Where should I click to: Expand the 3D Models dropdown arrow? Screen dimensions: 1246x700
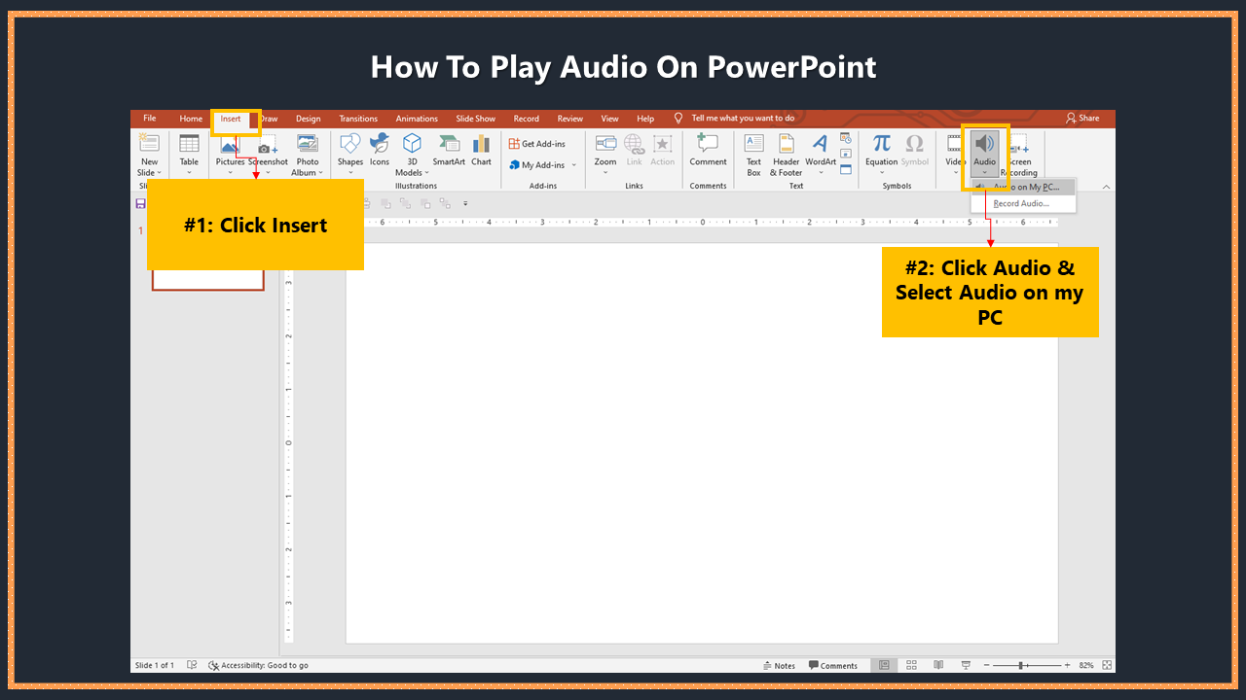tap(427, 173)
